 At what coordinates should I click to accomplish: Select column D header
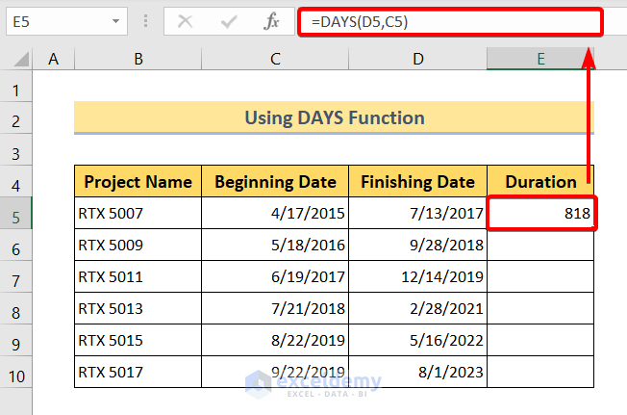pos(418,60)
